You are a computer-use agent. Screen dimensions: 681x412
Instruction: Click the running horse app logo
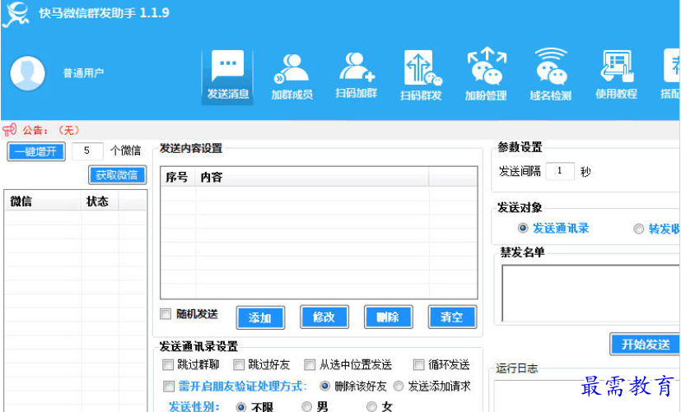[x=16, y=14]
